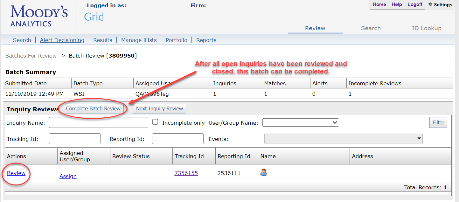Viewport: 459px width, 202px height.
Task: Enable the Incomplete only checkbox
Action: tap(155, 122)
